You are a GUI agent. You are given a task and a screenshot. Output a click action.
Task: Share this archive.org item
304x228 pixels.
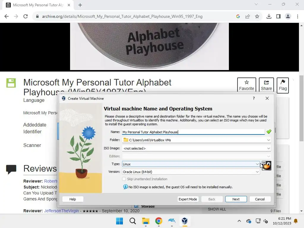(x=266, y=85)
